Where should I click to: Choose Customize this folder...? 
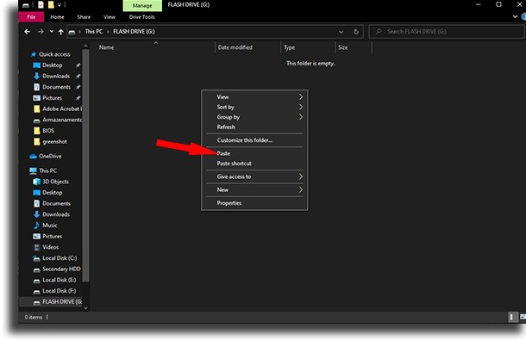coord(254,140)
